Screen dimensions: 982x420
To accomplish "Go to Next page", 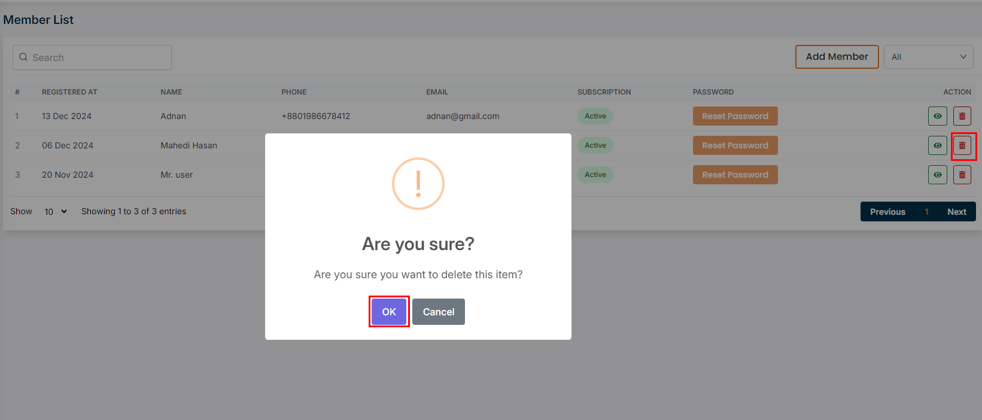I will (x=956, y=212).
